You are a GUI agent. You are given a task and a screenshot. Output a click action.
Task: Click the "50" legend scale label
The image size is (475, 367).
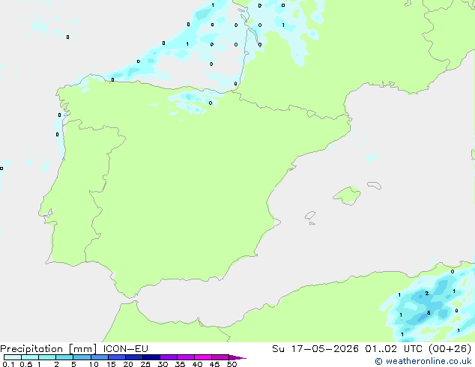click(232, 364)
